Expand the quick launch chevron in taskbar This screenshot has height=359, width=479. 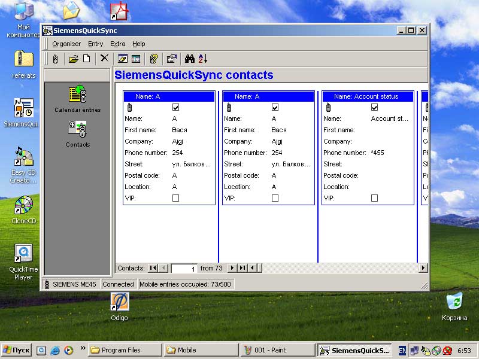[83, 348]
